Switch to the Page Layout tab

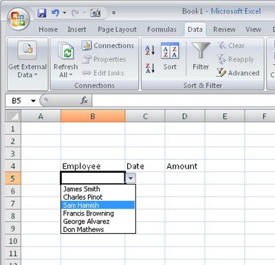point(117,30)
